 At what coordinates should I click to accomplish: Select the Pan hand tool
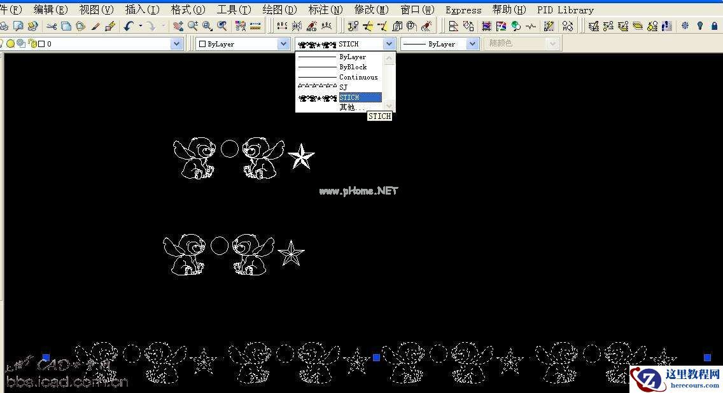point(178,26)
